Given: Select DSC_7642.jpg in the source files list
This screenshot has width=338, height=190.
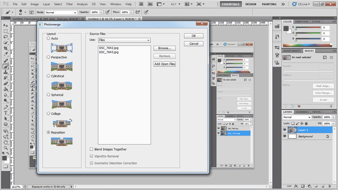Looking at the screenshot, I should tap(109, 48).
